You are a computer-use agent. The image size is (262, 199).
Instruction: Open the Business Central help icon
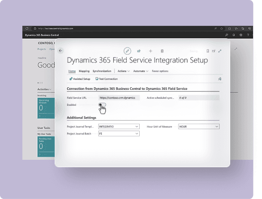tap(248, 35)
